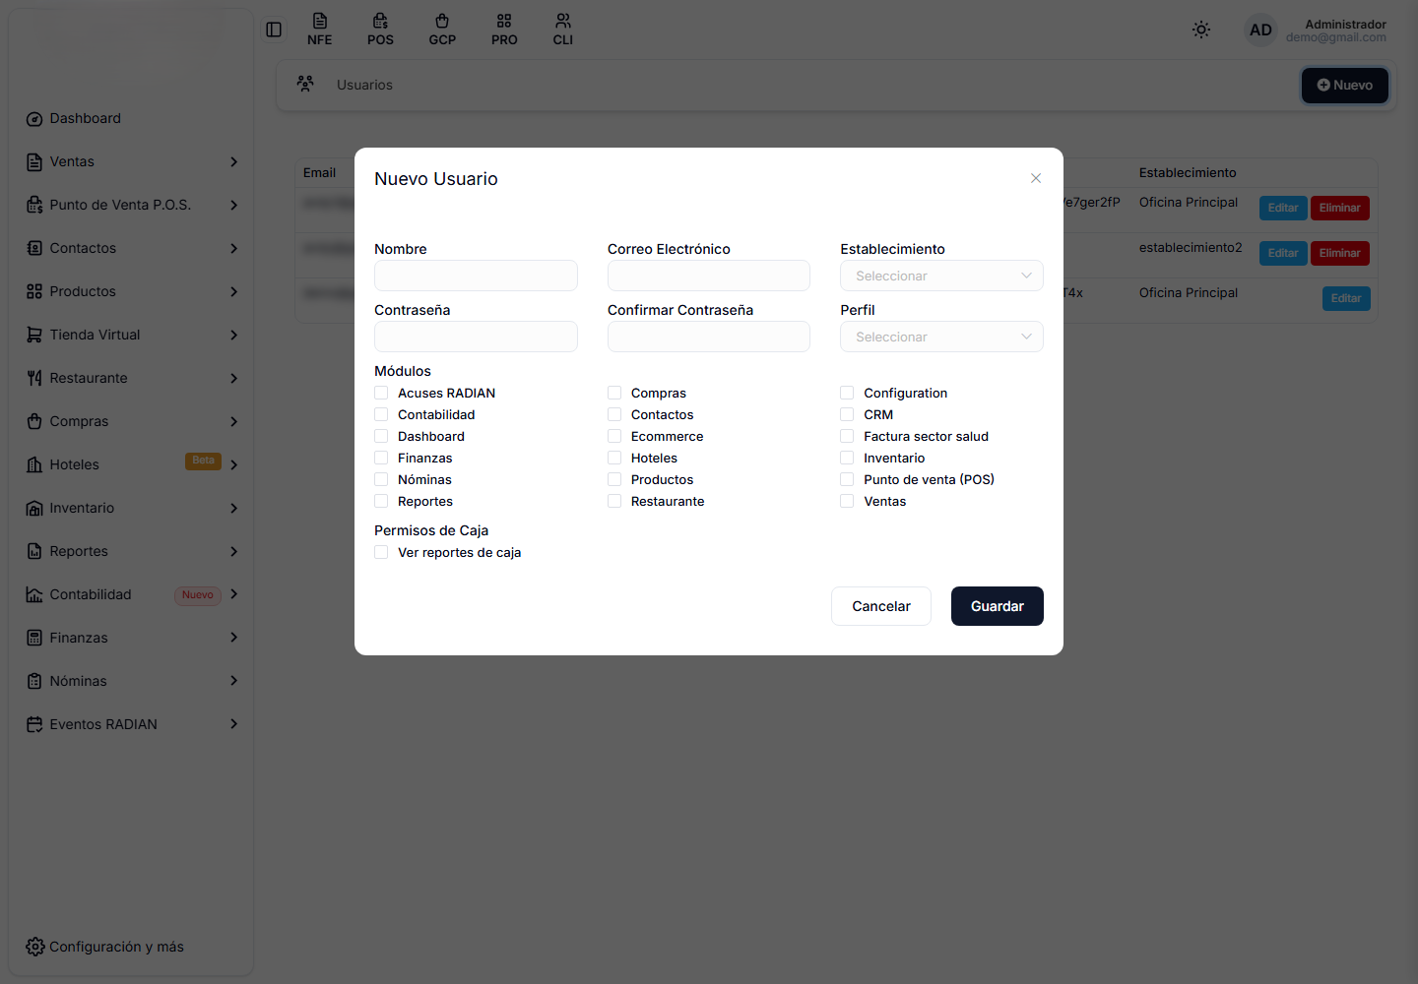Image resolution: width=1418 pixels, height=984 pixels.
Task: Expand the Productos submenu chevron
Action: (x=233, y=291)
